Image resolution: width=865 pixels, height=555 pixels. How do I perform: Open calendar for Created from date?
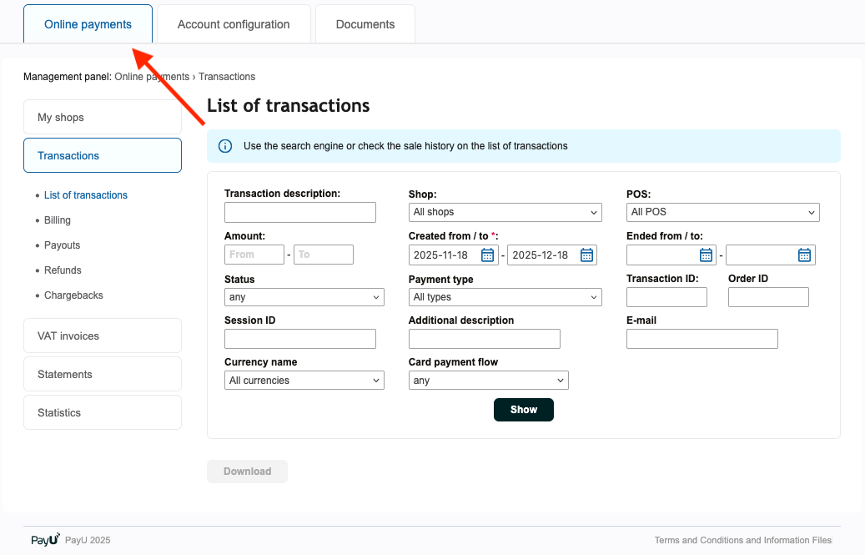pyautogui.click(x=488, y=255)
